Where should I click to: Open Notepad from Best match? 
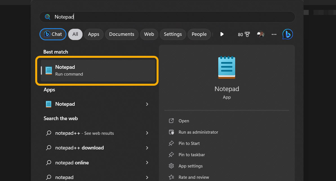pos(97,70)
